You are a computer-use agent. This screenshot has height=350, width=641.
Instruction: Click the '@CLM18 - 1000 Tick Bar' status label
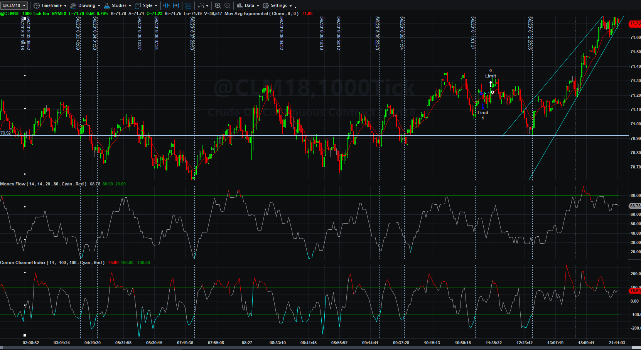(25, 13)
